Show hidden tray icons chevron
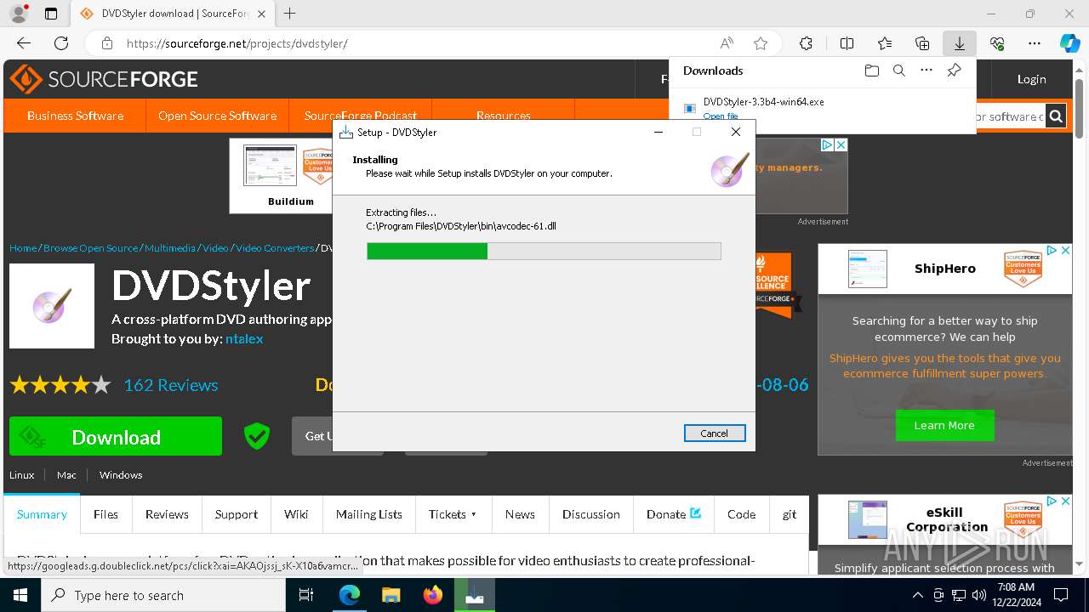 click(x=917, y=595)
